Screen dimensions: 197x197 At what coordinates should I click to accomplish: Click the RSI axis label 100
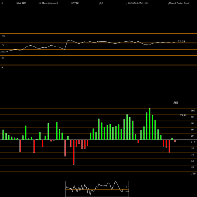pyautogui.click(x=4, y=36)
